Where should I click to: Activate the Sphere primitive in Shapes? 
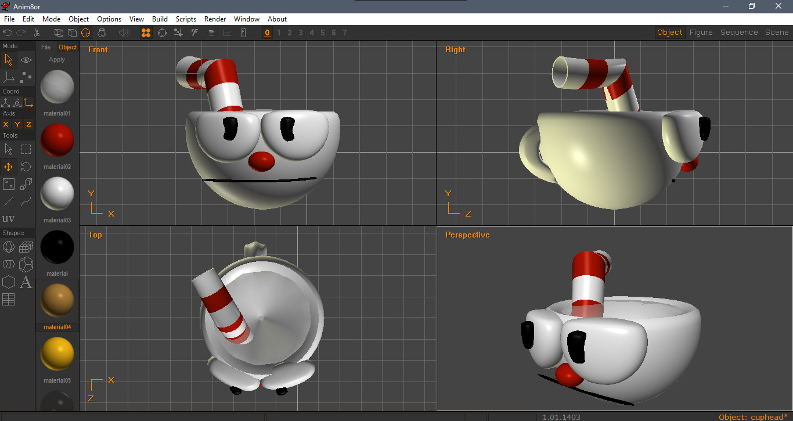[9, 247]
